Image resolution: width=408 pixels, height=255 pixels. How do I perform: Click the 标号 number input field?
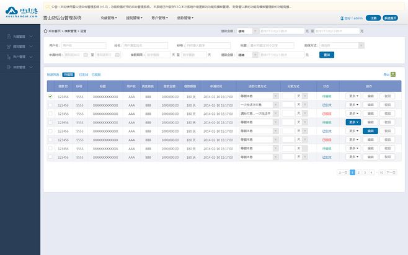pos(208,45)
